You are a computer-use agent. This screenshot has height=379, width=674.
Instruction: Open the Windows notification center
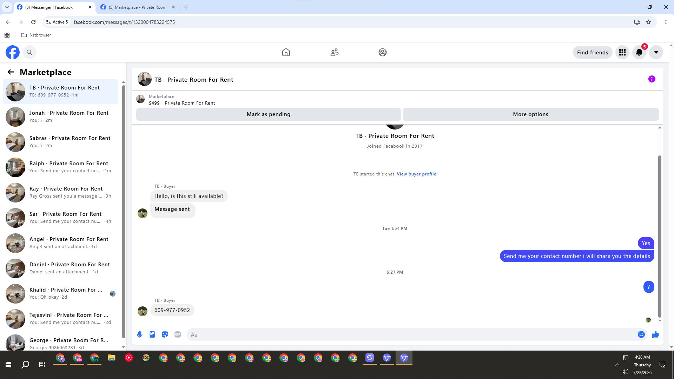click(x=662, y=365)
